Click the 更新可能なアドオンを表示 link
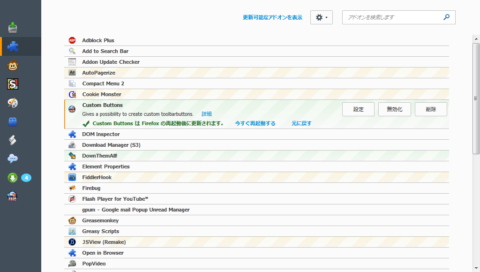 272,17
